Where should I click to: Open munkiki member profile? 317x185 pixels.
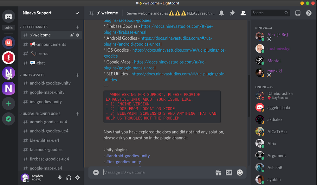pyautogui.click(x=283, y=73)
